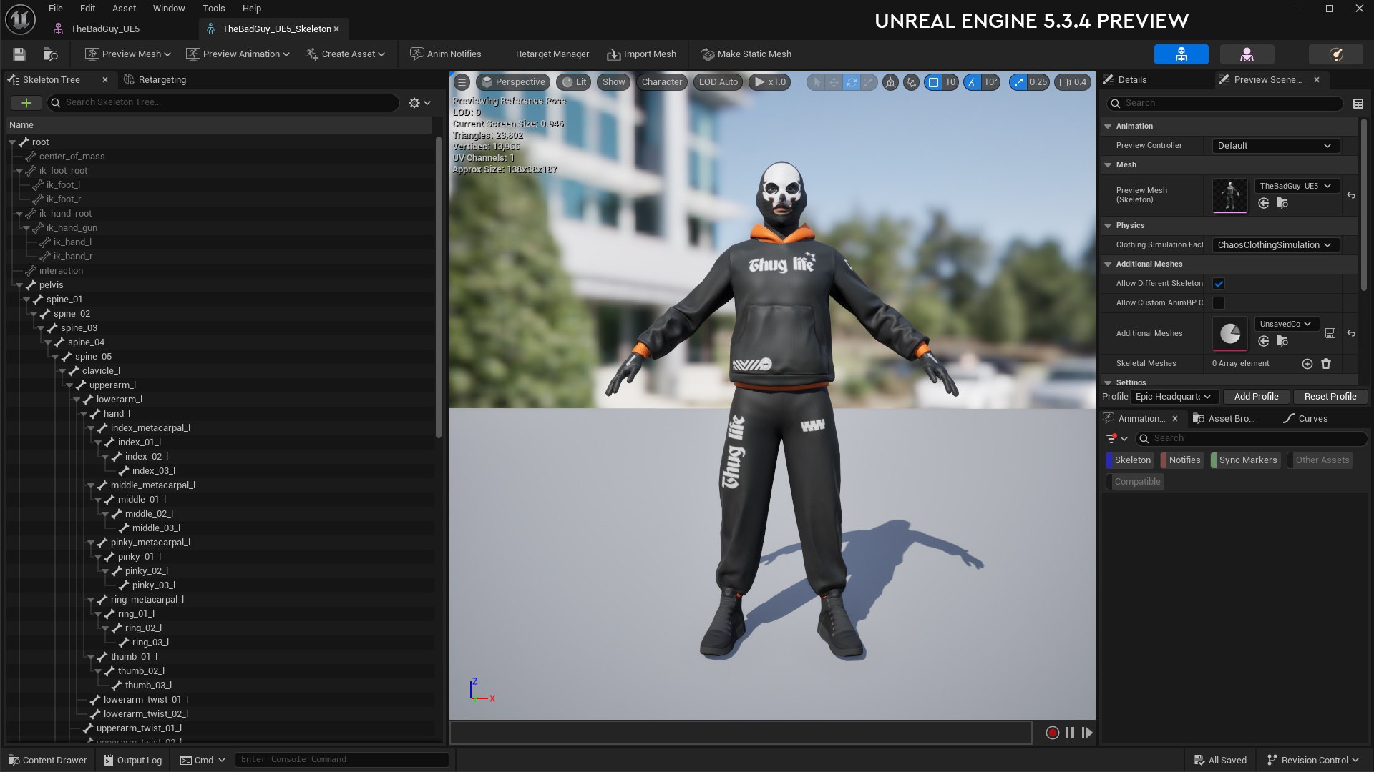Toggle grid snapping in viewport
The width and height of the screenshot is (1374, 772).
click(x=933, y=82)
